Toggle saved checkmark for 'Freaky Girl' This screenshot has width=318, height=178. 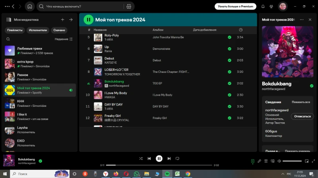point(229,118)
